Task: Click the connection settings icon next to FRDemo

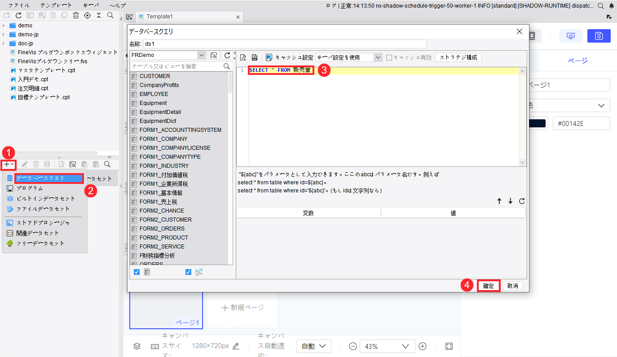Action: click(x=214, y=55)
